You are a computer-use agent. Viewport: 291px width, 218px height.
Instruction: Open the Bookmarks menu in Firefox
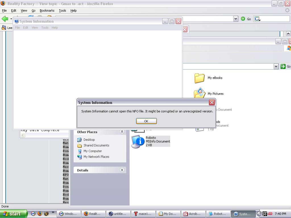click(x=47, y=11)
